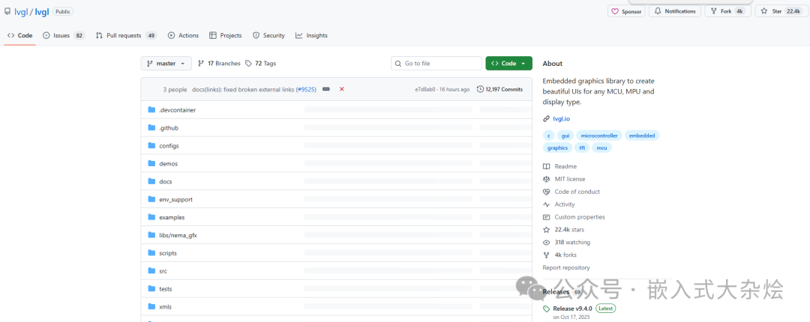
Task: Open the Security tab
Action: coord(268,36)
